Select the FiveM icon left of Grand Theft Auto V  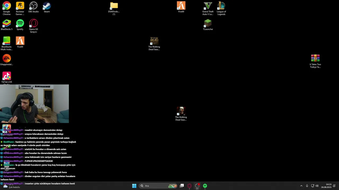181,7
